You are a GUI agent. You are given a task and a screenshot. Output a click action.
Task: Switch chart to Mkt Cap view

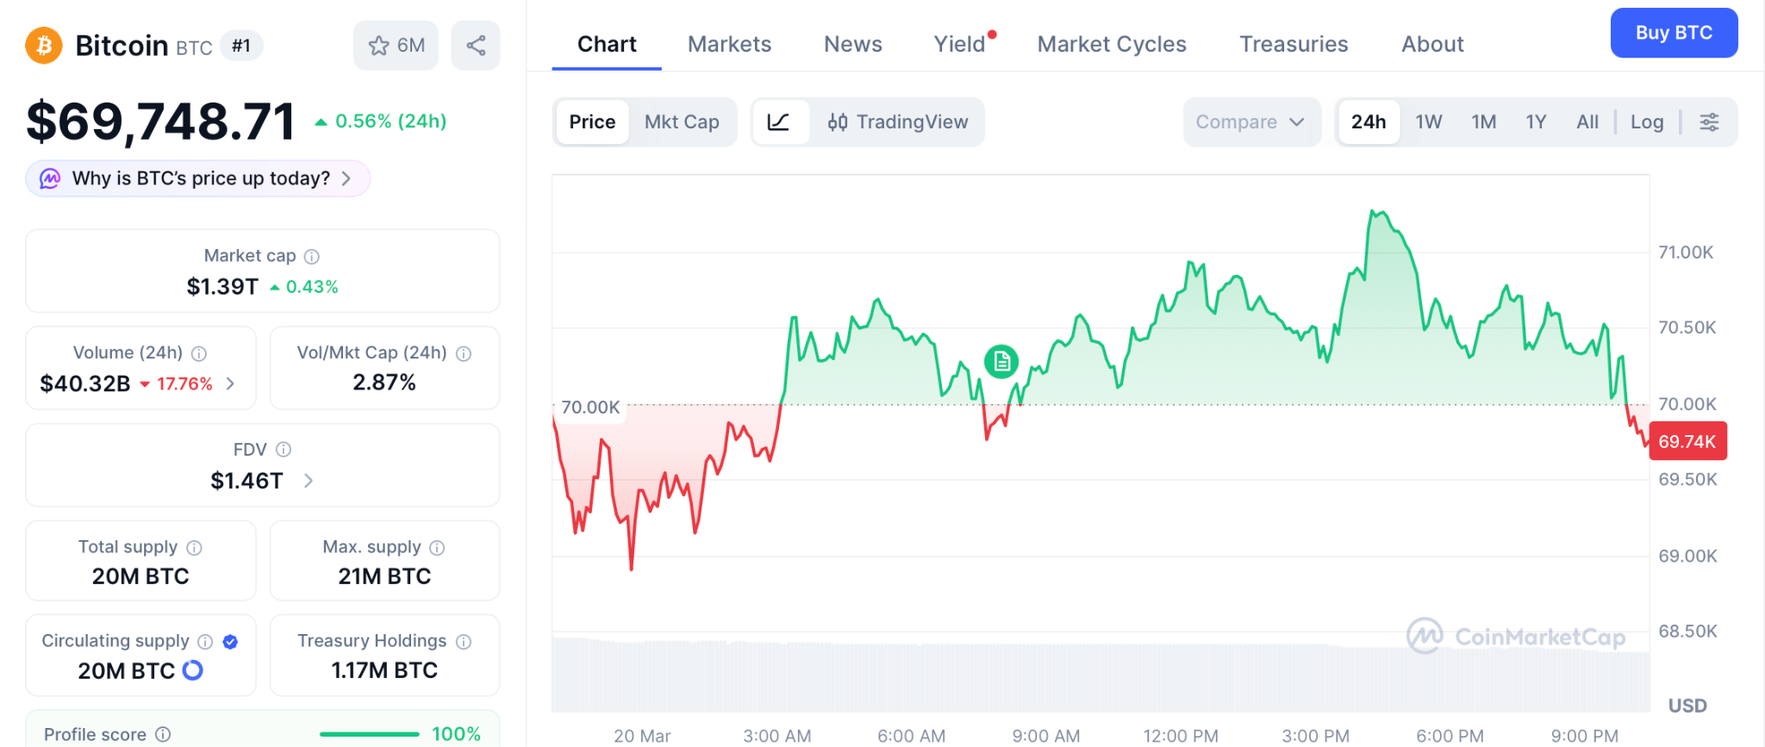(x=682, y=122)
